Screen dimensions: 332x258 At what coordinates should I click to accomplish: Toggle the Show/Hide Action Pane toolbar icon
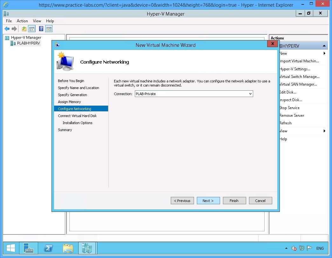tap(49, 29)
